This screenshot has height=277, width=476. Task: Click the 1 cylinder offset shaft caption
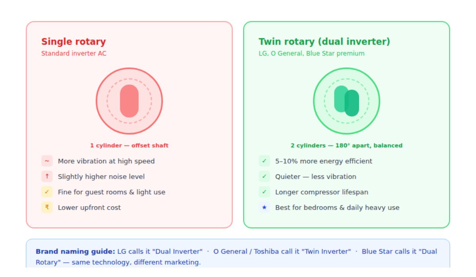pos(129,145)
